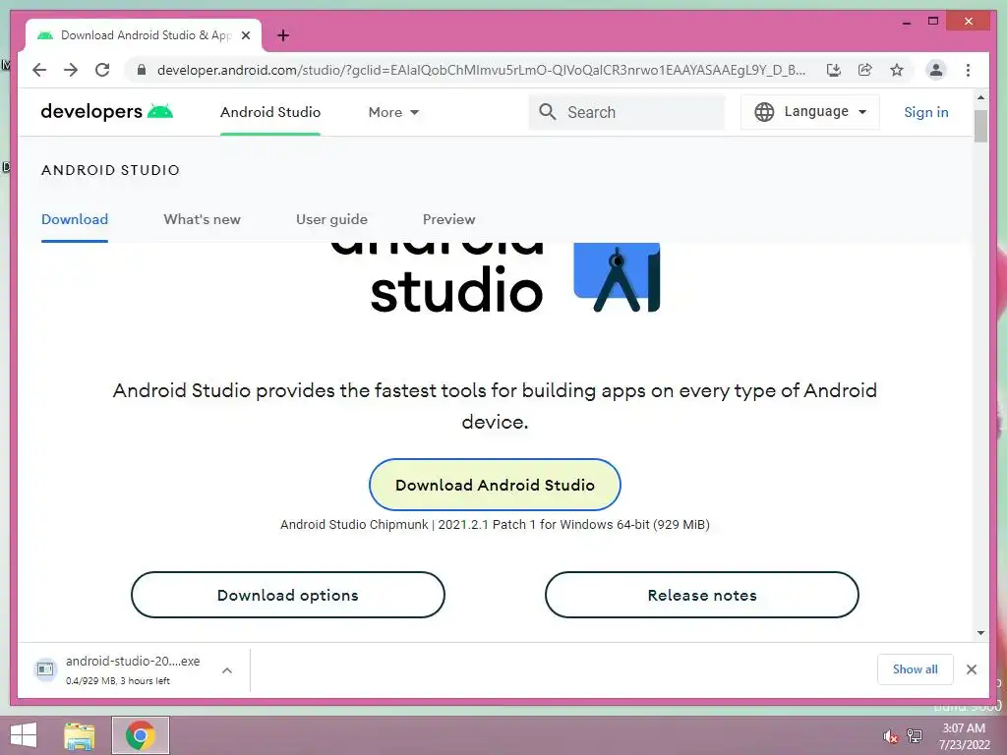The image size is (1007, 755).
Task: Click the Chipmunk 2021.2.1 Patch 1 version text
Action: 495,525
